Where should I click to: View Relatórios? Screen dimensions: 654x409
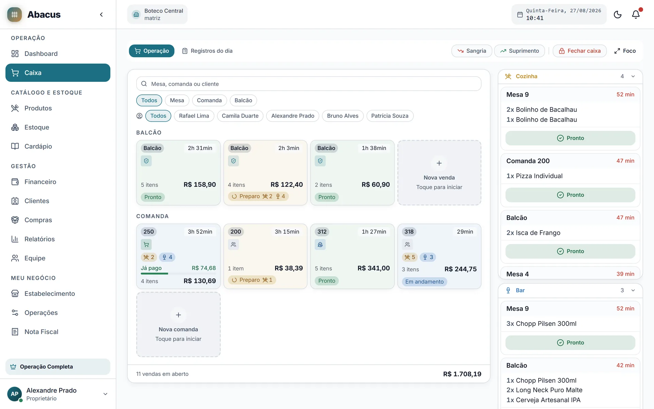(x=58, y=239)
